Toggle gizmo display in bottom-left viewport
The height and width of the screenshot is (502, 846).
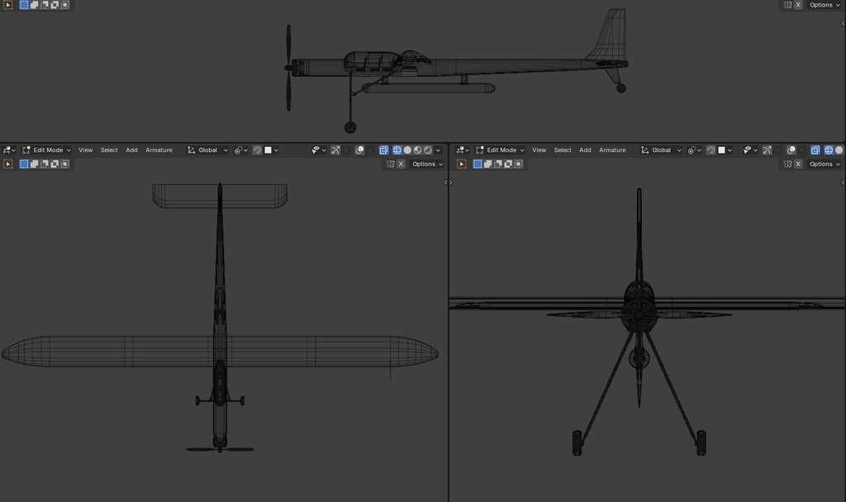coord(335,150)
